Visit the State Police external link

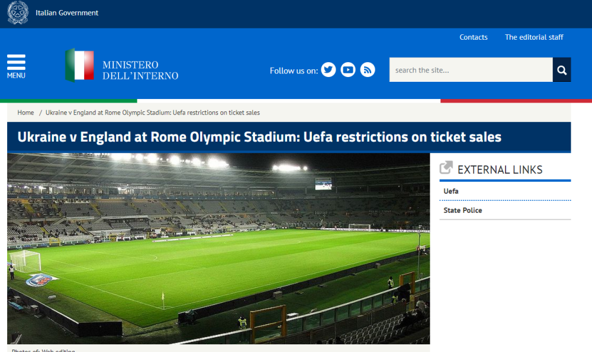coord(462,210)
